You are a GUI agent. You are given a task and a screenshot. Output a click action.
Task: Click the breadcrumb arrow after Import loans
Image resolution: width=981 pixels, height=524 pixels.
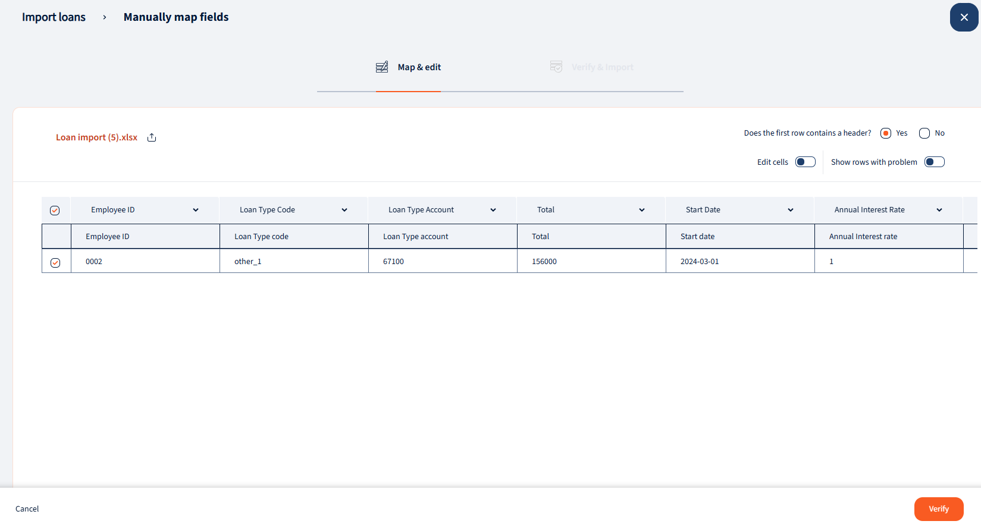[x=105, y=17]
